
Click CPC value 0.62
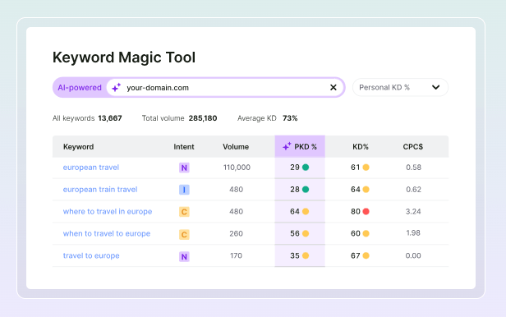(414, 190)
